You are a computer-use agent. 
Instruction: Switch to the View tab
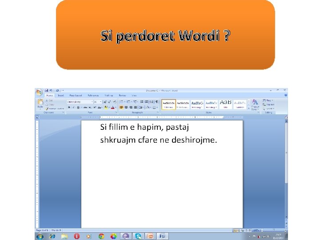point(134,95)
